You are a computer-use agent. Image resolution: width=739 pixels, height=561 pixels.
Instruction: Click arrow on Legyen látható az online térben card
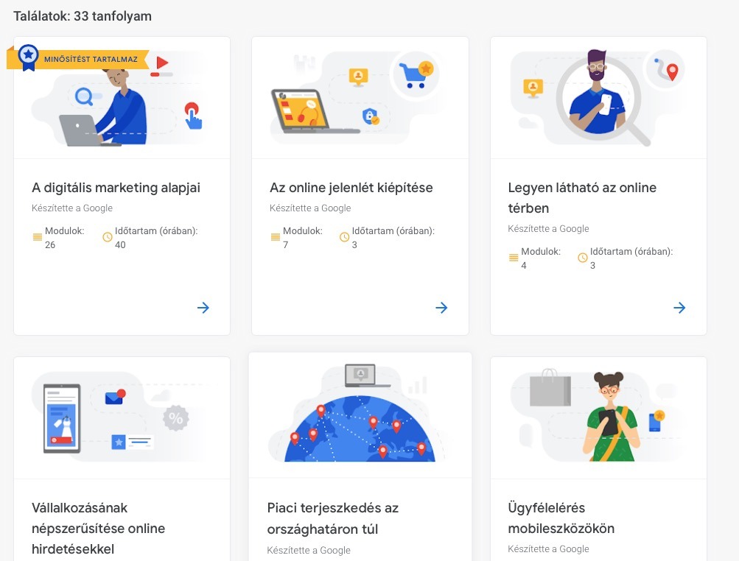point(679,308)
